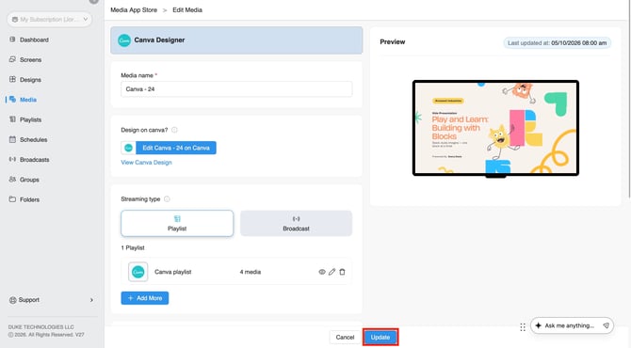Click the '4 media' text

(251, 272)
